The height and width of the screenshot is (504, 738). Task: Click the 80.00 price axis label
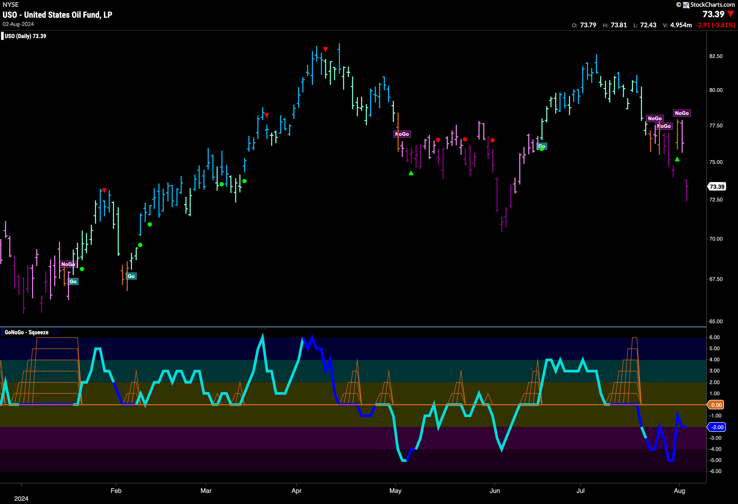pos(716,90)
